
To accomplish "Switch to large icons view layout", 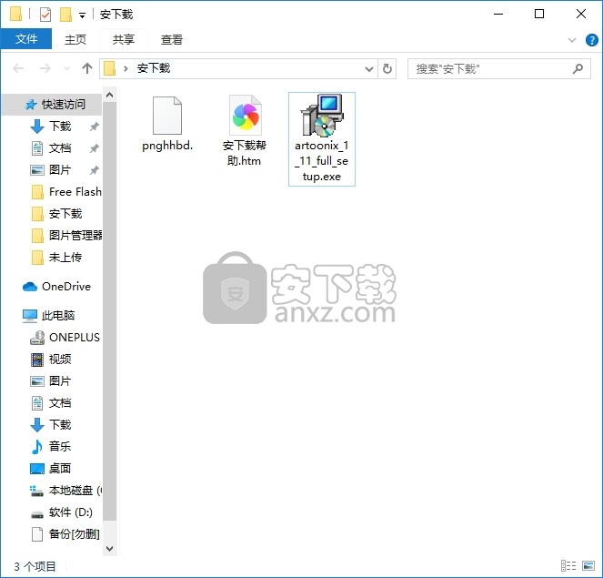I will (x=588, y=565).
